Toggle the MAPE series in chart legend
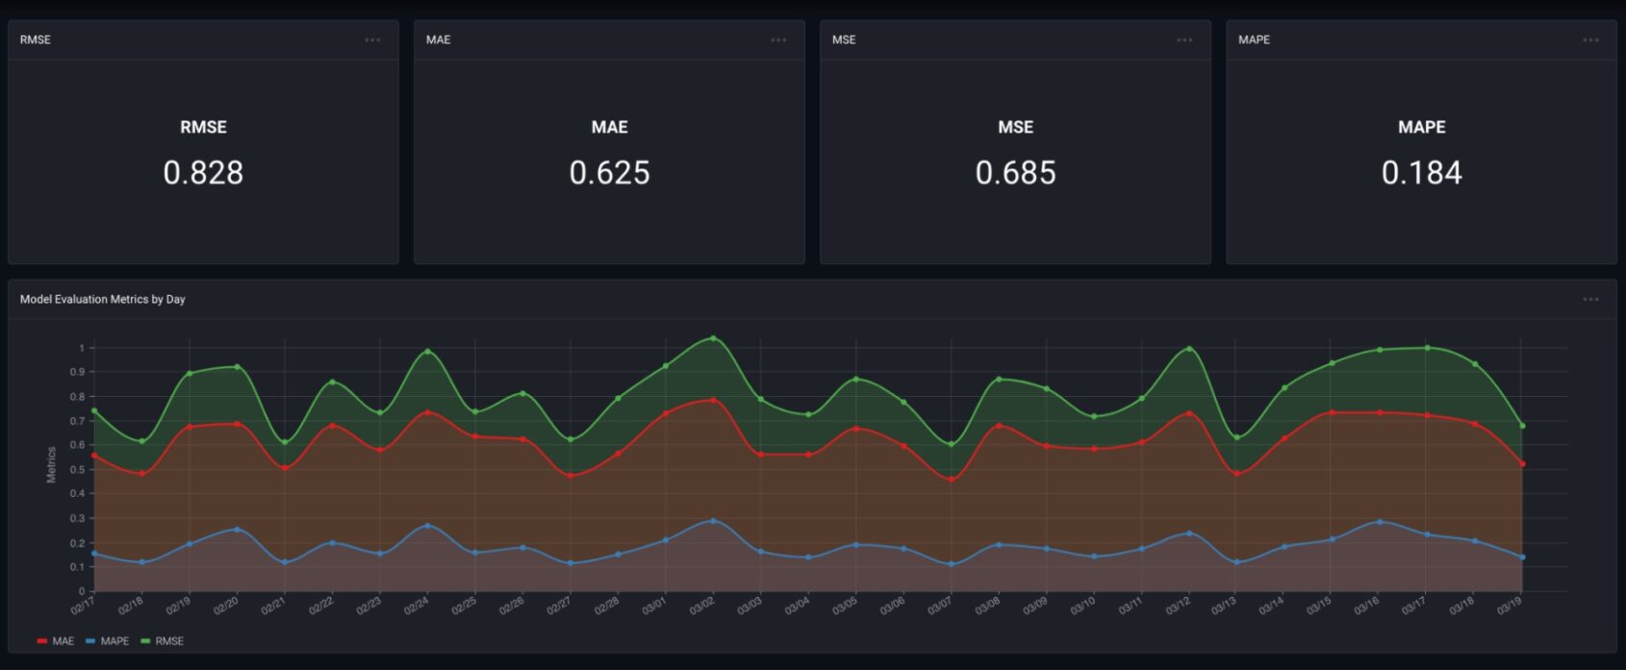The image size is (1626, 670). point(114,641)
